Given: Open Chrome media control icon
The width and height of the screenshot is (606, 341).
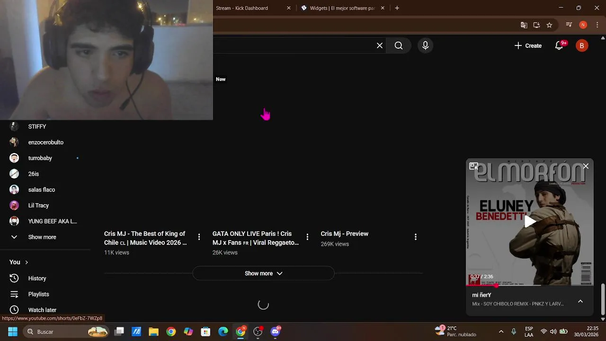Looking at the screenshot, I should pos(569,25).
